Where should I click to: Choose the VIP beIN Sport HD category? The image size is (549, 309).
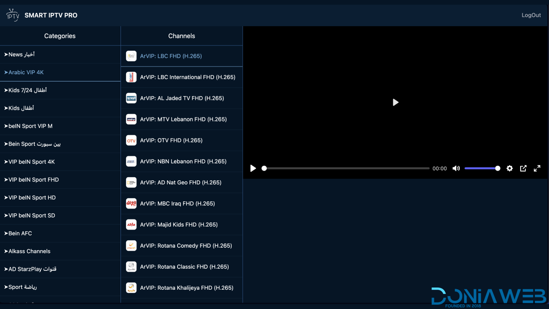60,197
